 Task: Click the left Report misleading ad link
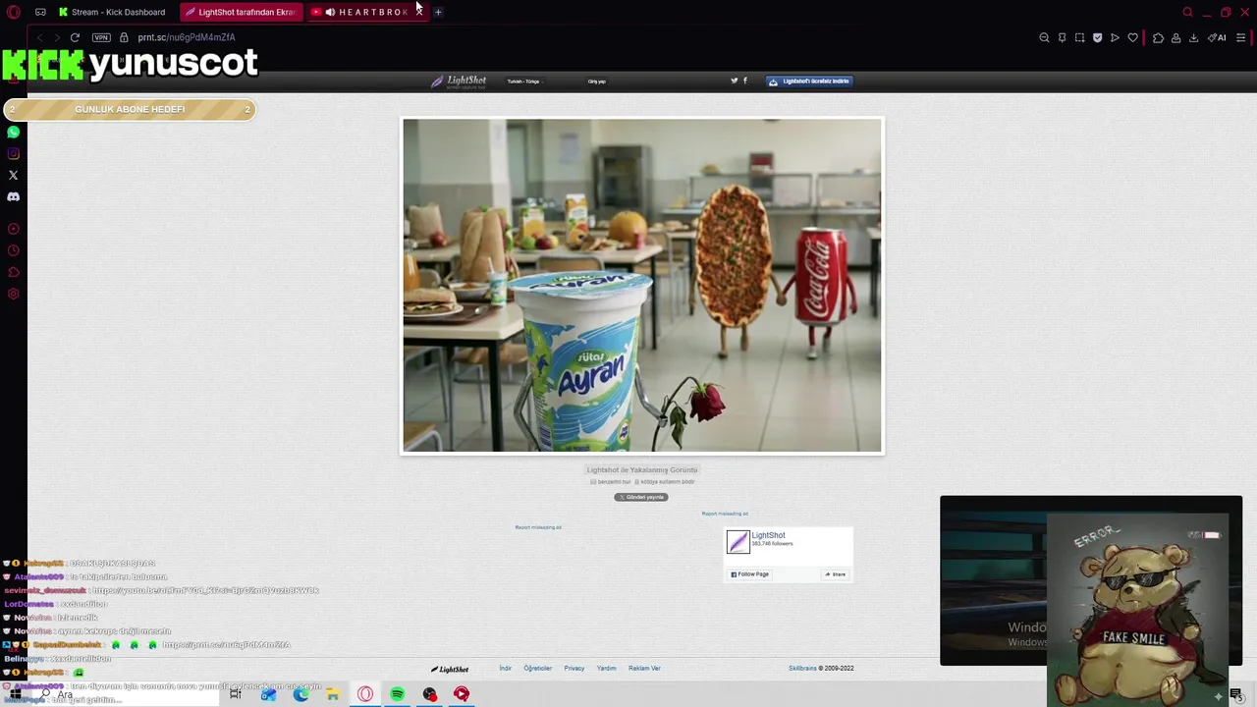pos(538,527)
